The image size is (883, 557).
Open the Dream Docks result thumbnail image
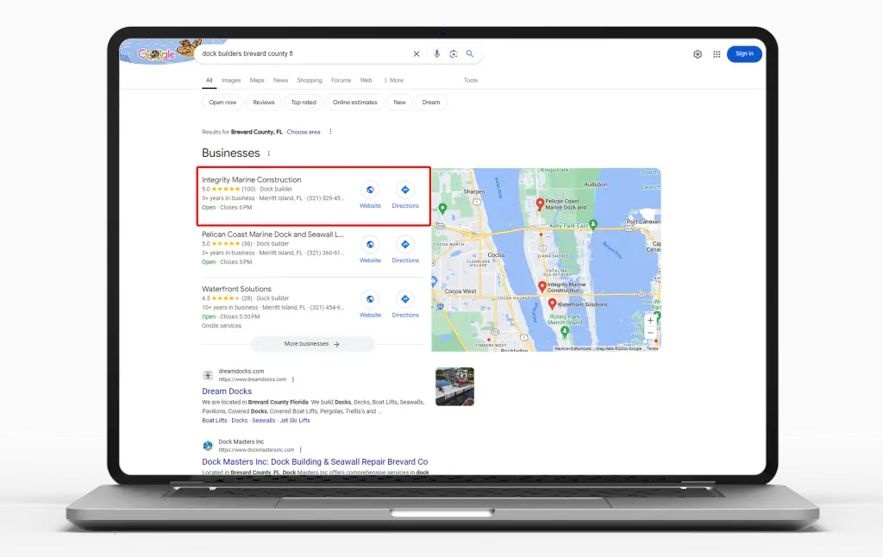click(x=454, y=387)
